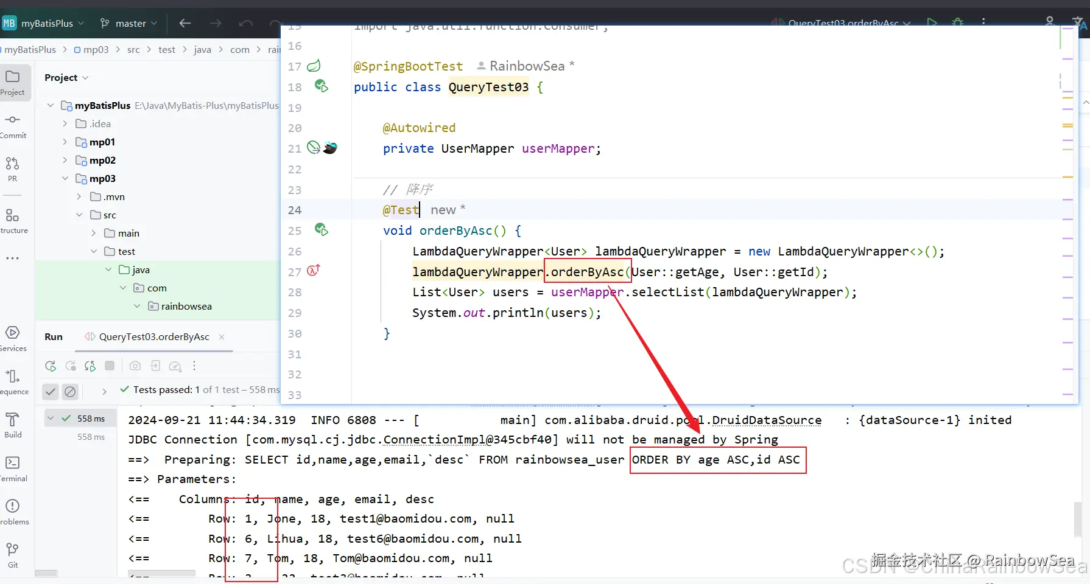
Task: Click the Rerun test icon in Run panel
Action: point(51,366)
